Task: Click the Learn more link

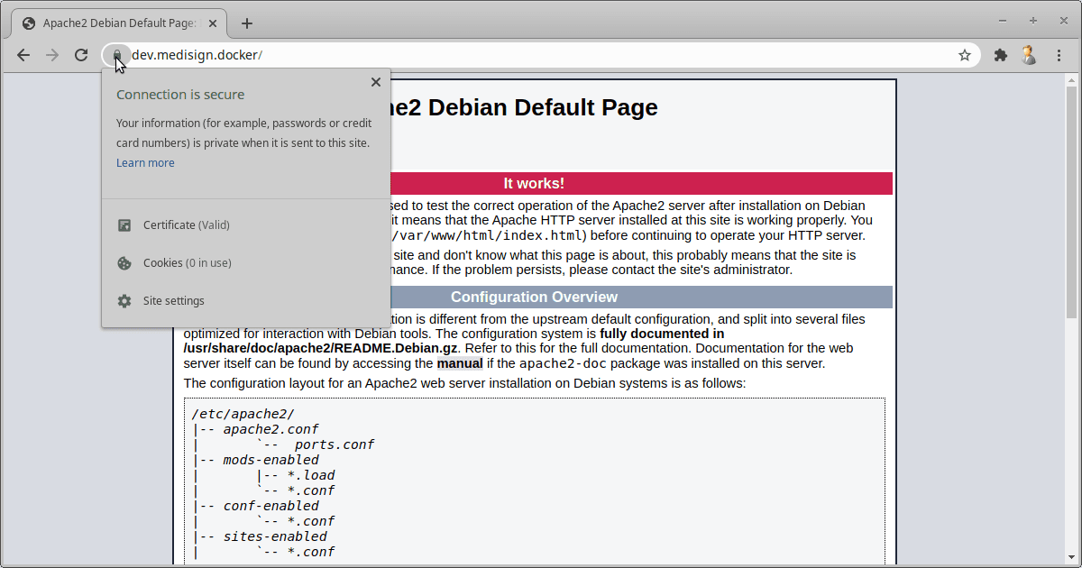Action: point(145,163)
